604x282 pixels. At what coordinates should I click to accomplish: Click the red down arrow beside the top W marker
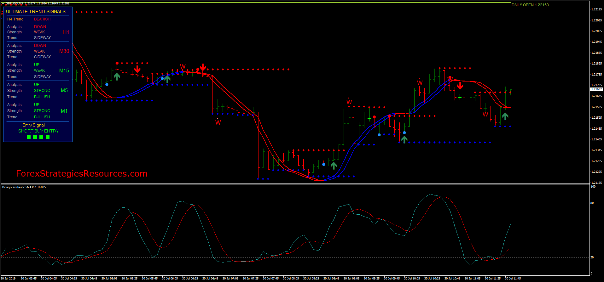pyautogui.click(x=203, y=67)
